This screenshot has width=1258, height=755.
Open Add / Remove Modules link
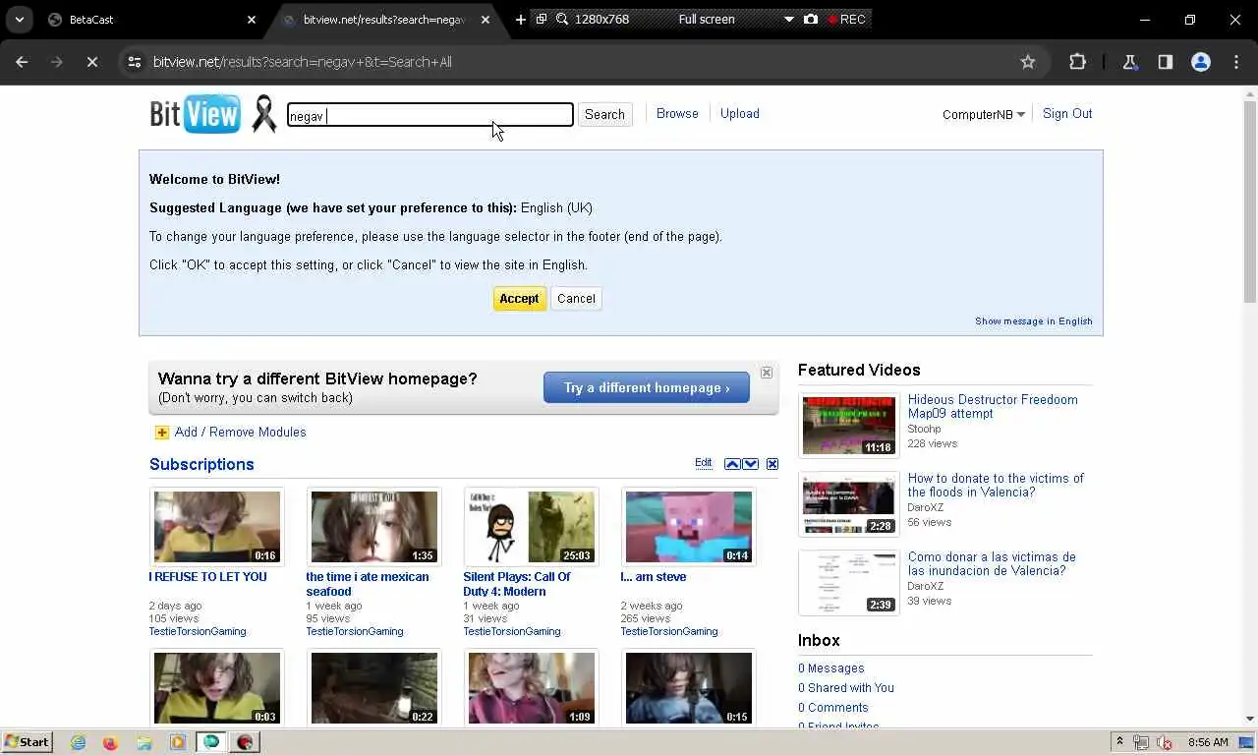pyautogui.click(x=240, y=433)
